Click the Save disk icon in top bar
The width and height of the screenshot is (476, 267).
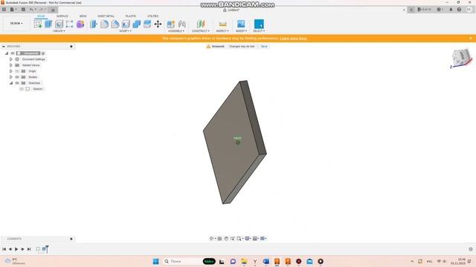pos(23,10)
